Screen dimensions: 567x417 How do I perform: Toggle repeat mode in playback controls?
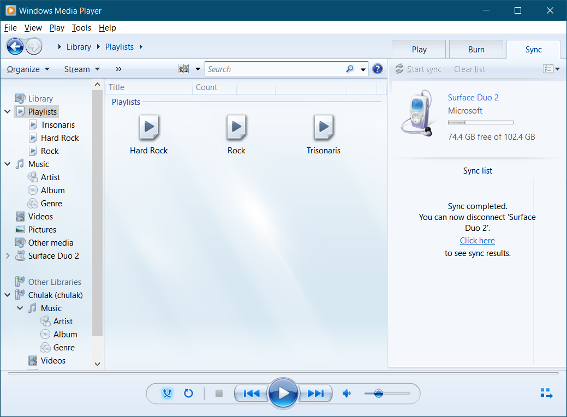pyautogui.click(x=188, y=393)
